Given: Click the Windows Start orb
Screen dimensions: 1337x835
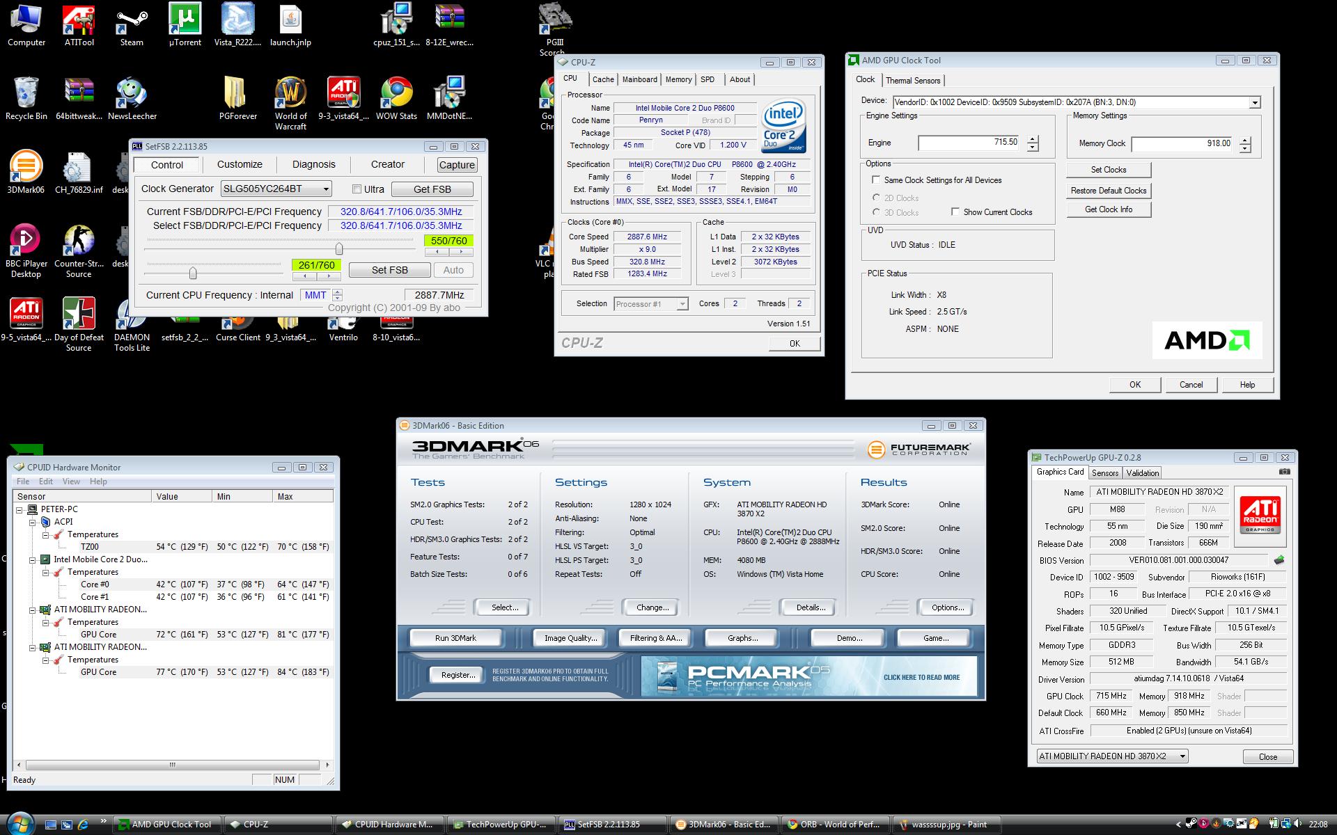Looking at the screenshot, I should (19, 824).
